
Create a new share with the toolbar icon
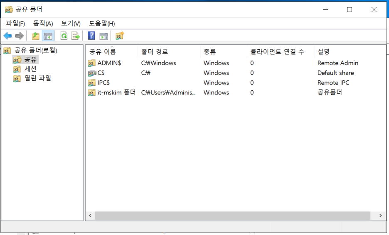[120, 36]
